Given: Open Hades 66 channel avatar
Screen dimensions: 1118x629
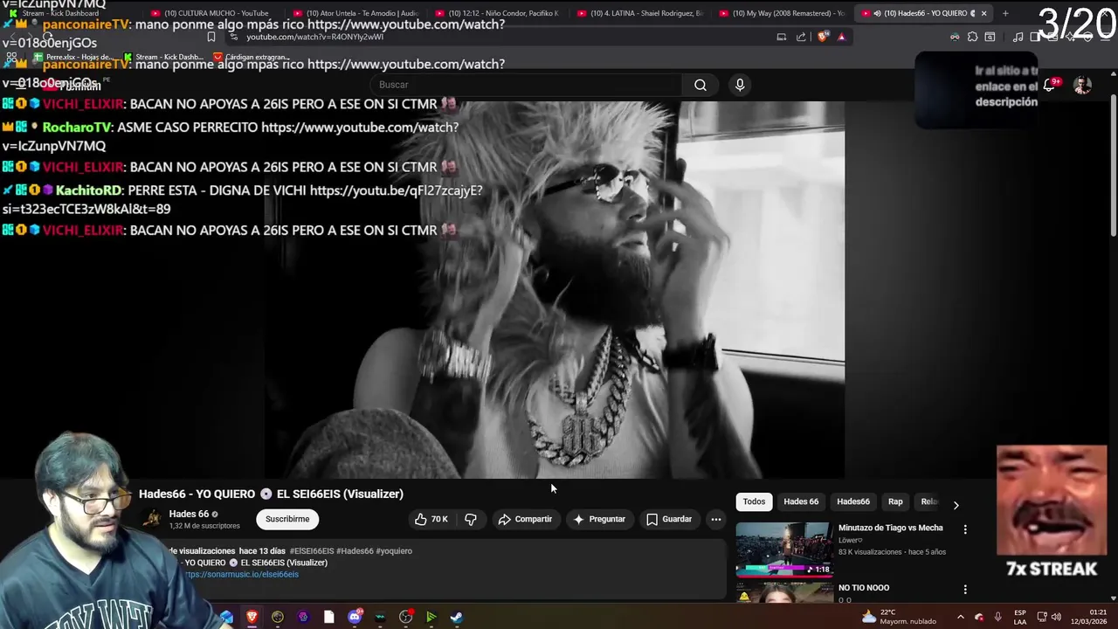Looking at the screenshot, I should pos(153,519).
